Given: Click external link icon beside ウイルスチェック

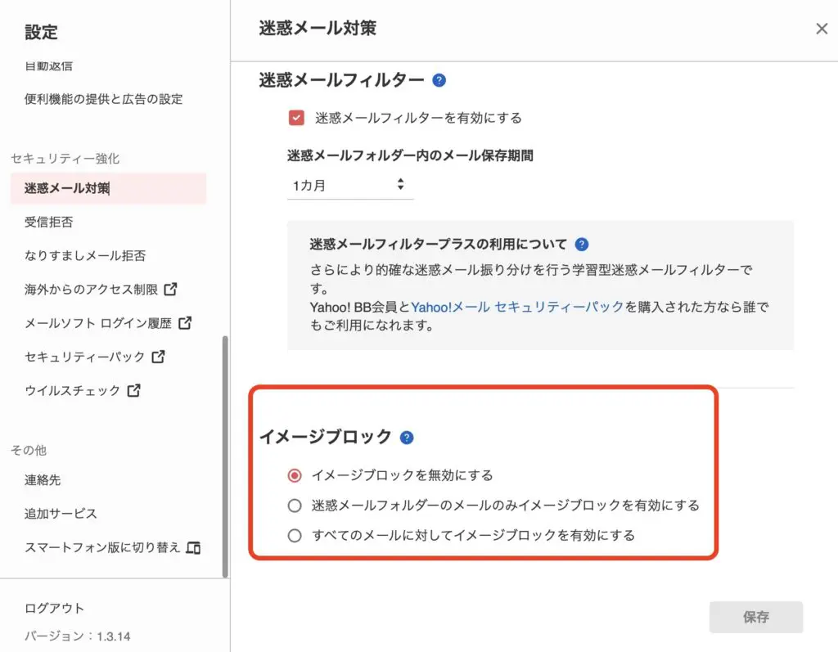Looking at the screenshot, I should tap(133, 391).
